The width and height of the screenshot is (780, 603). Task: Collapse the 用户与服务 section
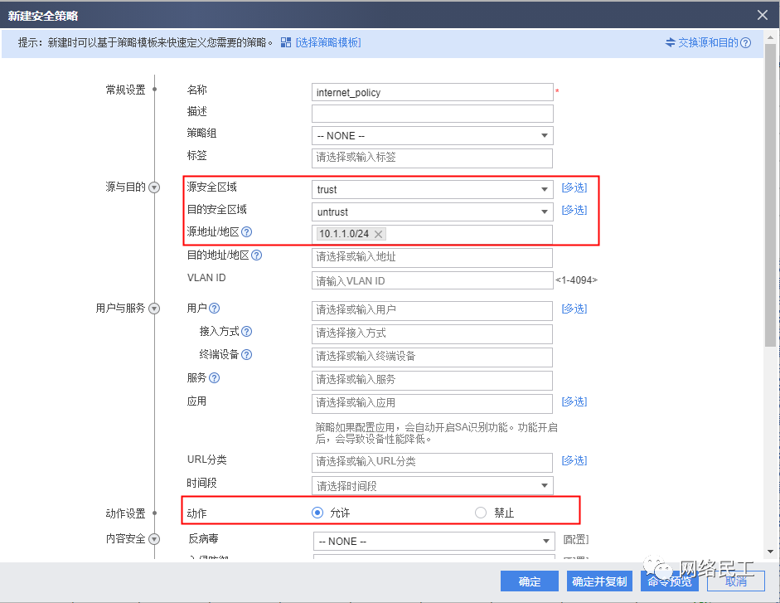click(154, 309)
